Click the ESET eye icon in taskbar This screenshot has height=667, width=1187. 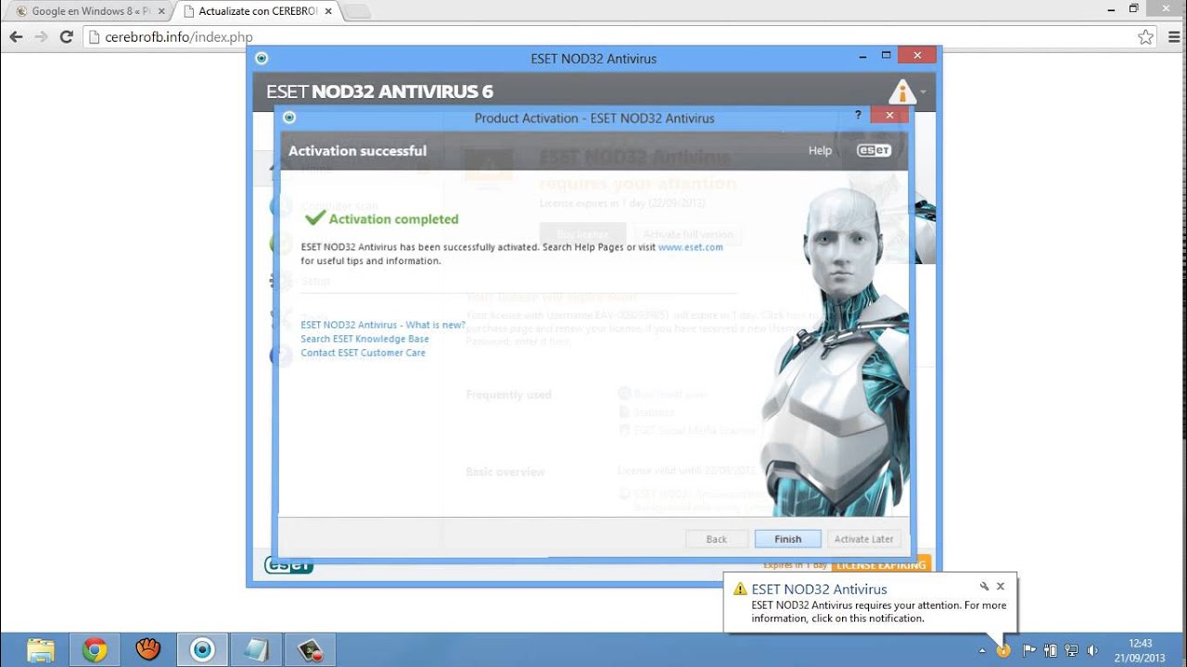coord(202,649)
